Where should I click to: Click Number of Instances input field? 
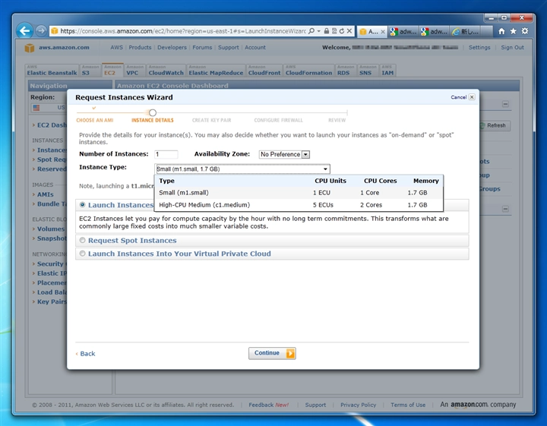[166, 154]
